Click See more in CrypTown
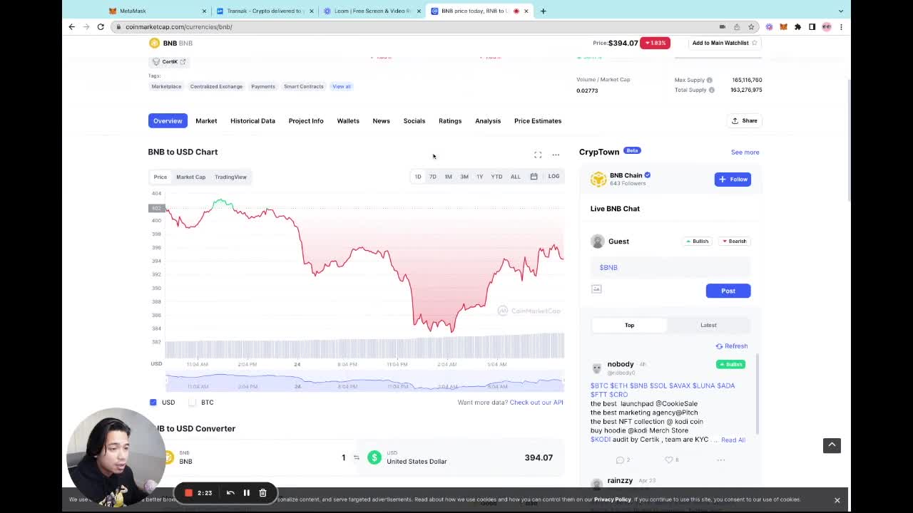This screenshot has width=913, height=513. [x=745, y=152]
